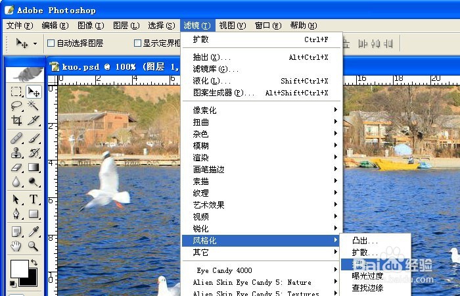The image size is (460, 296).
Task: Choose 扩散 in 风格化 submenu
Action: tap(375, 253)
